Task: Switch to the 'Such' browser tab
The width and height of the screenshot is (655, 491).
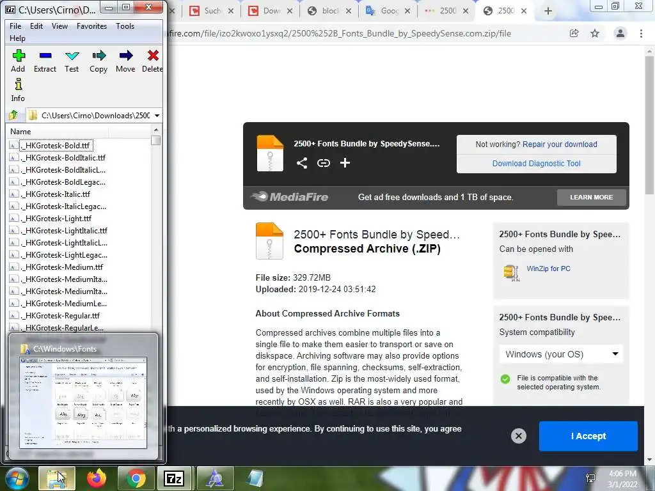Action: [211, 11]
